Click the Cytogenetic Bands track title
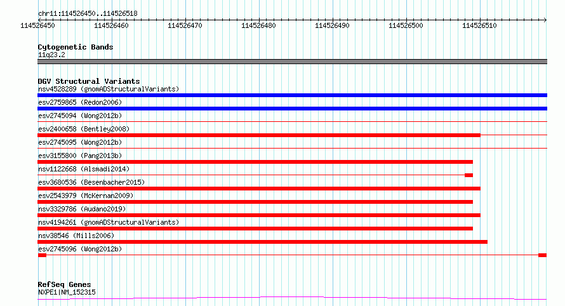Viewport: 565px width, 306px height. click(x=76, y=47)
